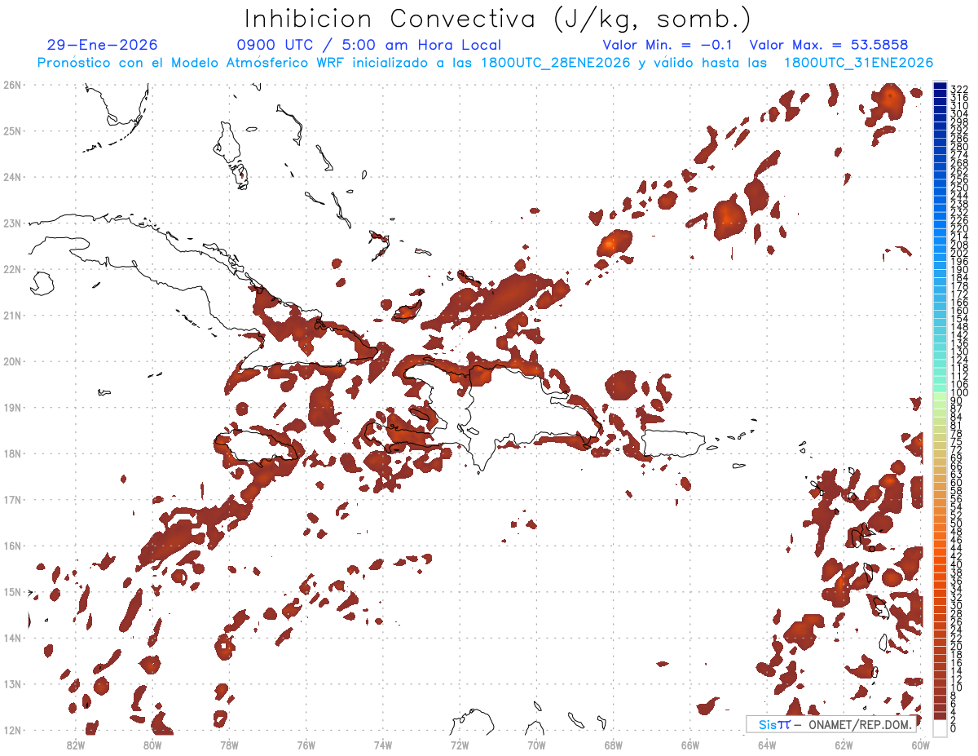Viewport: 978px width, 756px height.
Task: Click the pale green swatch beside 100
Action: point(941,396)
